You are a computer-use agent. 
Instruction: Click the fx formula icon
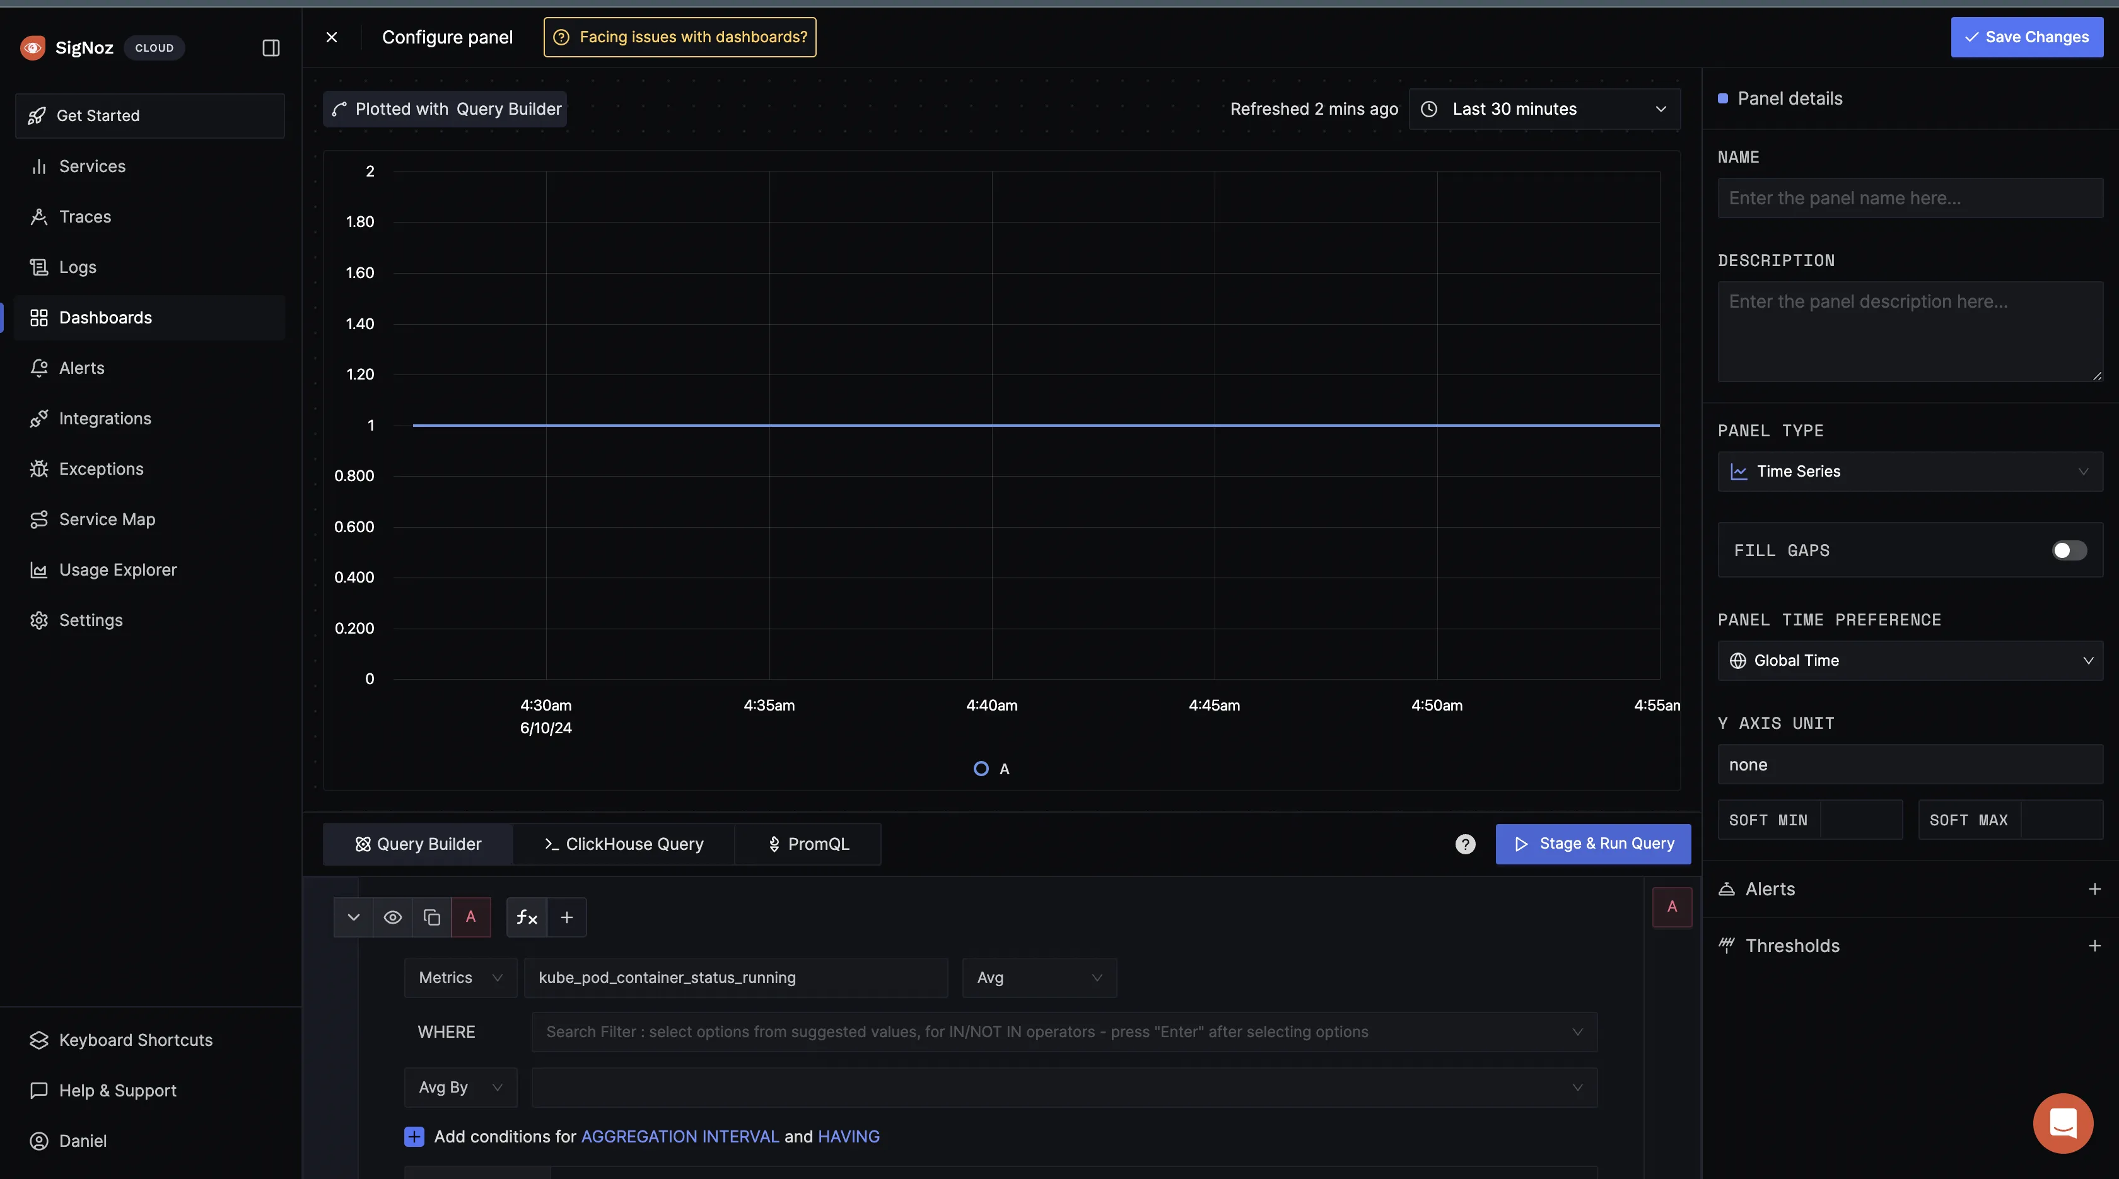[x=527, y=917]
